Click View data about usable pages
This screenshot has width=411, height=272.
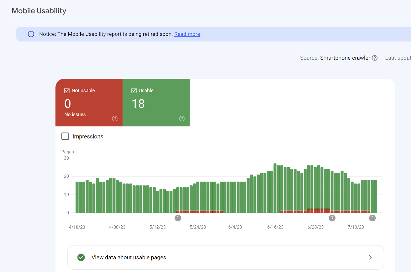point(129,257)
